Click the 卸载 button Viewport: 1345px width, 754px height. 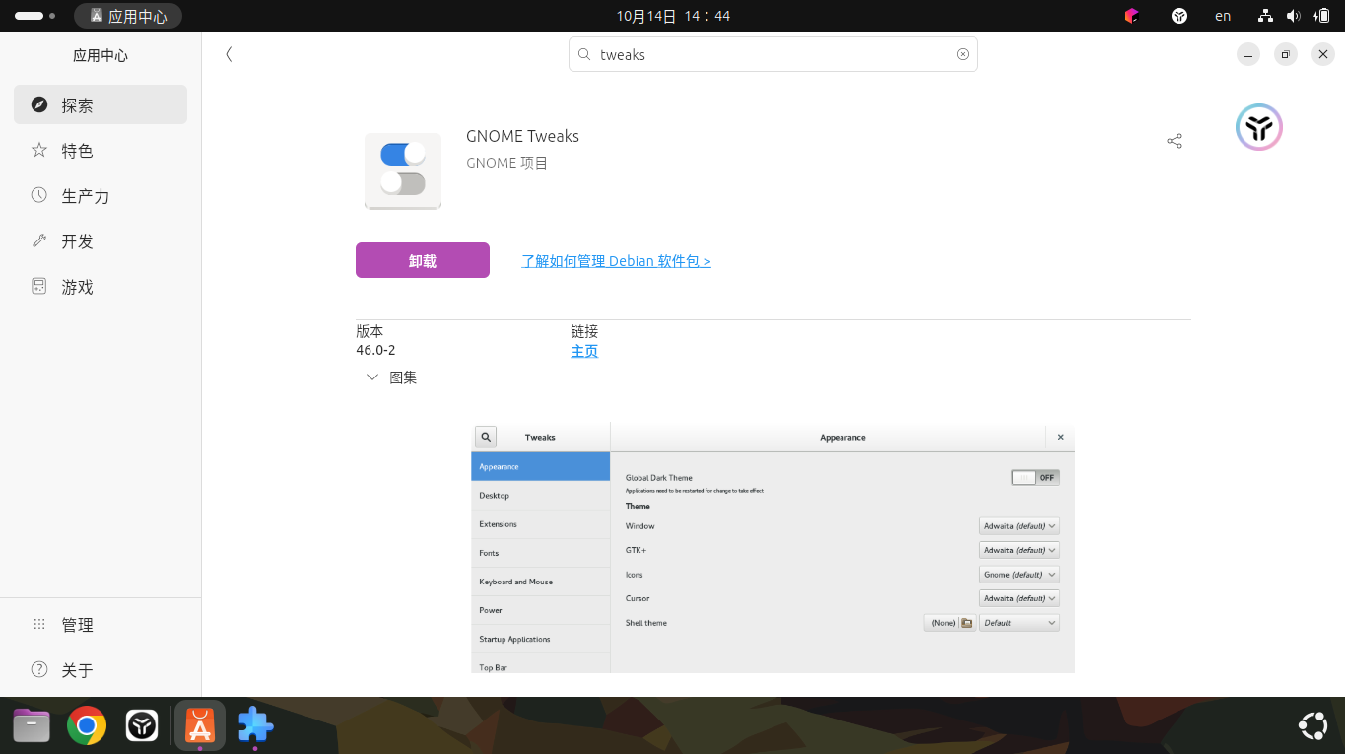tap(423, 260)
